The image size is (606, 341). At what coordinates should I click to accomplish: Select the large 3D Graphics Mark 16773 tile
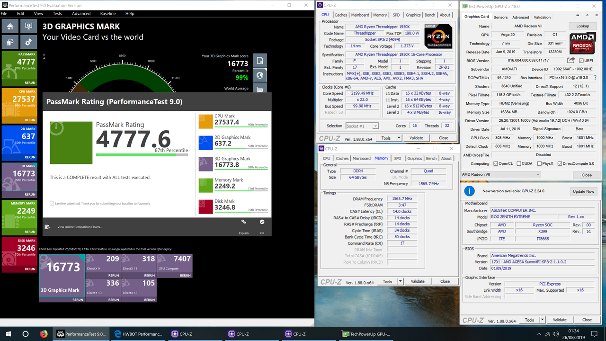click(62, 278)
